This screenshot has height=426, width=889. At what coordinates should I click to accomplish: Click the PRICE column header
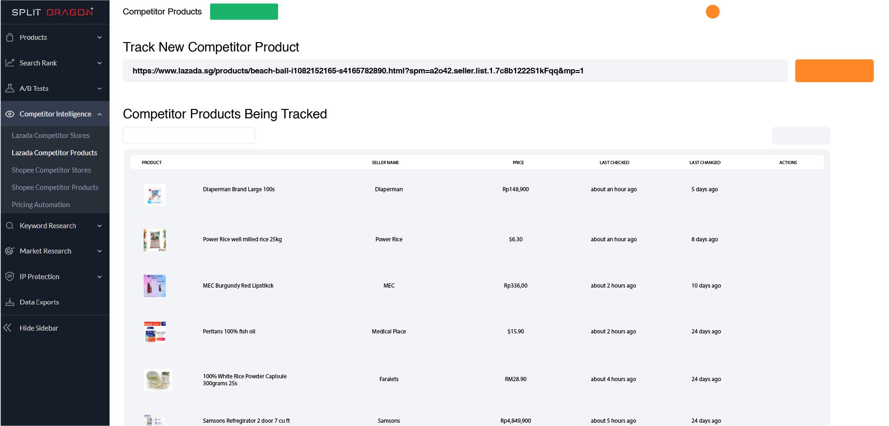point(518,163)
